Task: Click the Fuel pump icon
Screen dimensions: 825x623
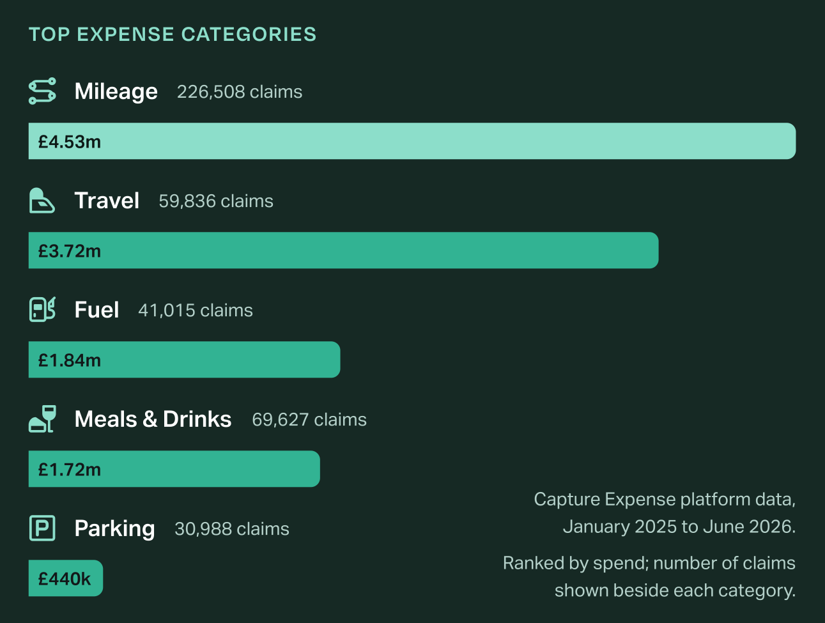Action: (42, 310)
